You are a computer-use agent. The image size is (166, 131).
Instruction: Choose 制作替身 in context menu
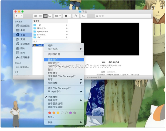tap(64, 73)
